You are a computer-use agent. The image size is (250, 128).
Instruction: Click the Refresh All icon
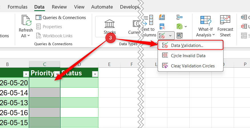pyautogui.click(x=27, y=20)
